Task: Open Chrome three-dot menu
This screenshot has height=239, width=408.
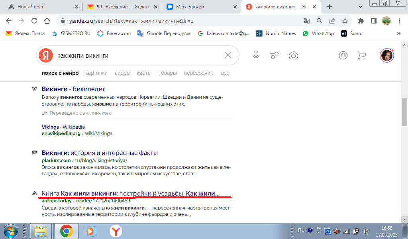Action: pos(399,21)
